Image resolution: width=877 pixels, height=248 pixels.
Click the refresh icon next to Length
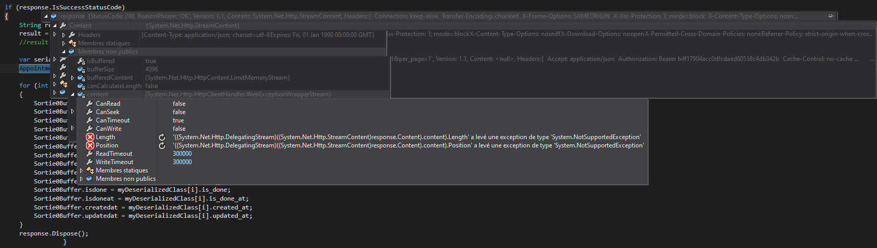click(162, 137)
